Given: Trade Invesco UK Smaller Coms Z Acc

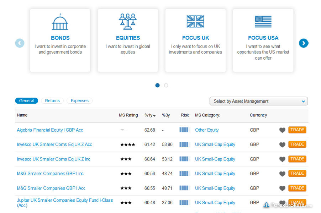Looking at the screenshot, I should pyautogui.click(x=297, y=144).
